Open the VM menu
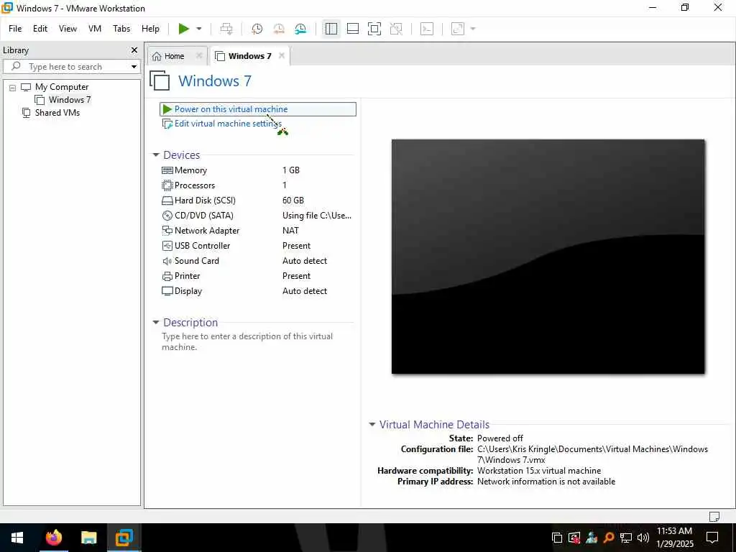The height and width of the screenshot is (552, 736). pyautogui.click(x=95, y=29)
